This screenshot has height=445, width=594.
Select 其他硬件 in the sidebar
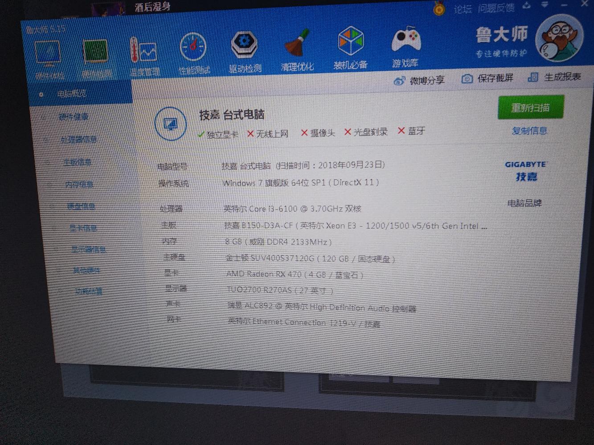click(86, 271)
